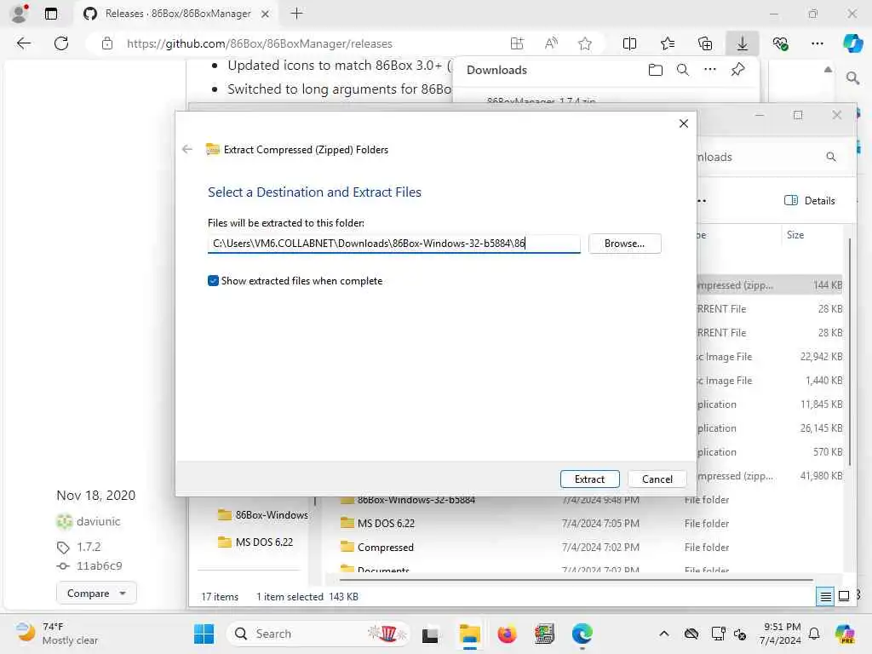
Task: Open the tab actions menu icon
Action: coord(50,14)
